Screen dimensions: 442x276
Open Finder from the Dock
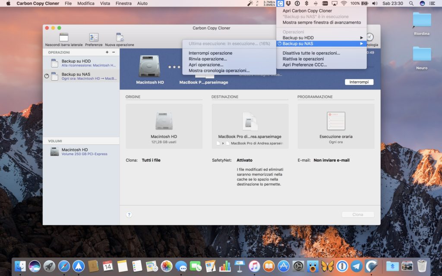(x=20, y=266)
